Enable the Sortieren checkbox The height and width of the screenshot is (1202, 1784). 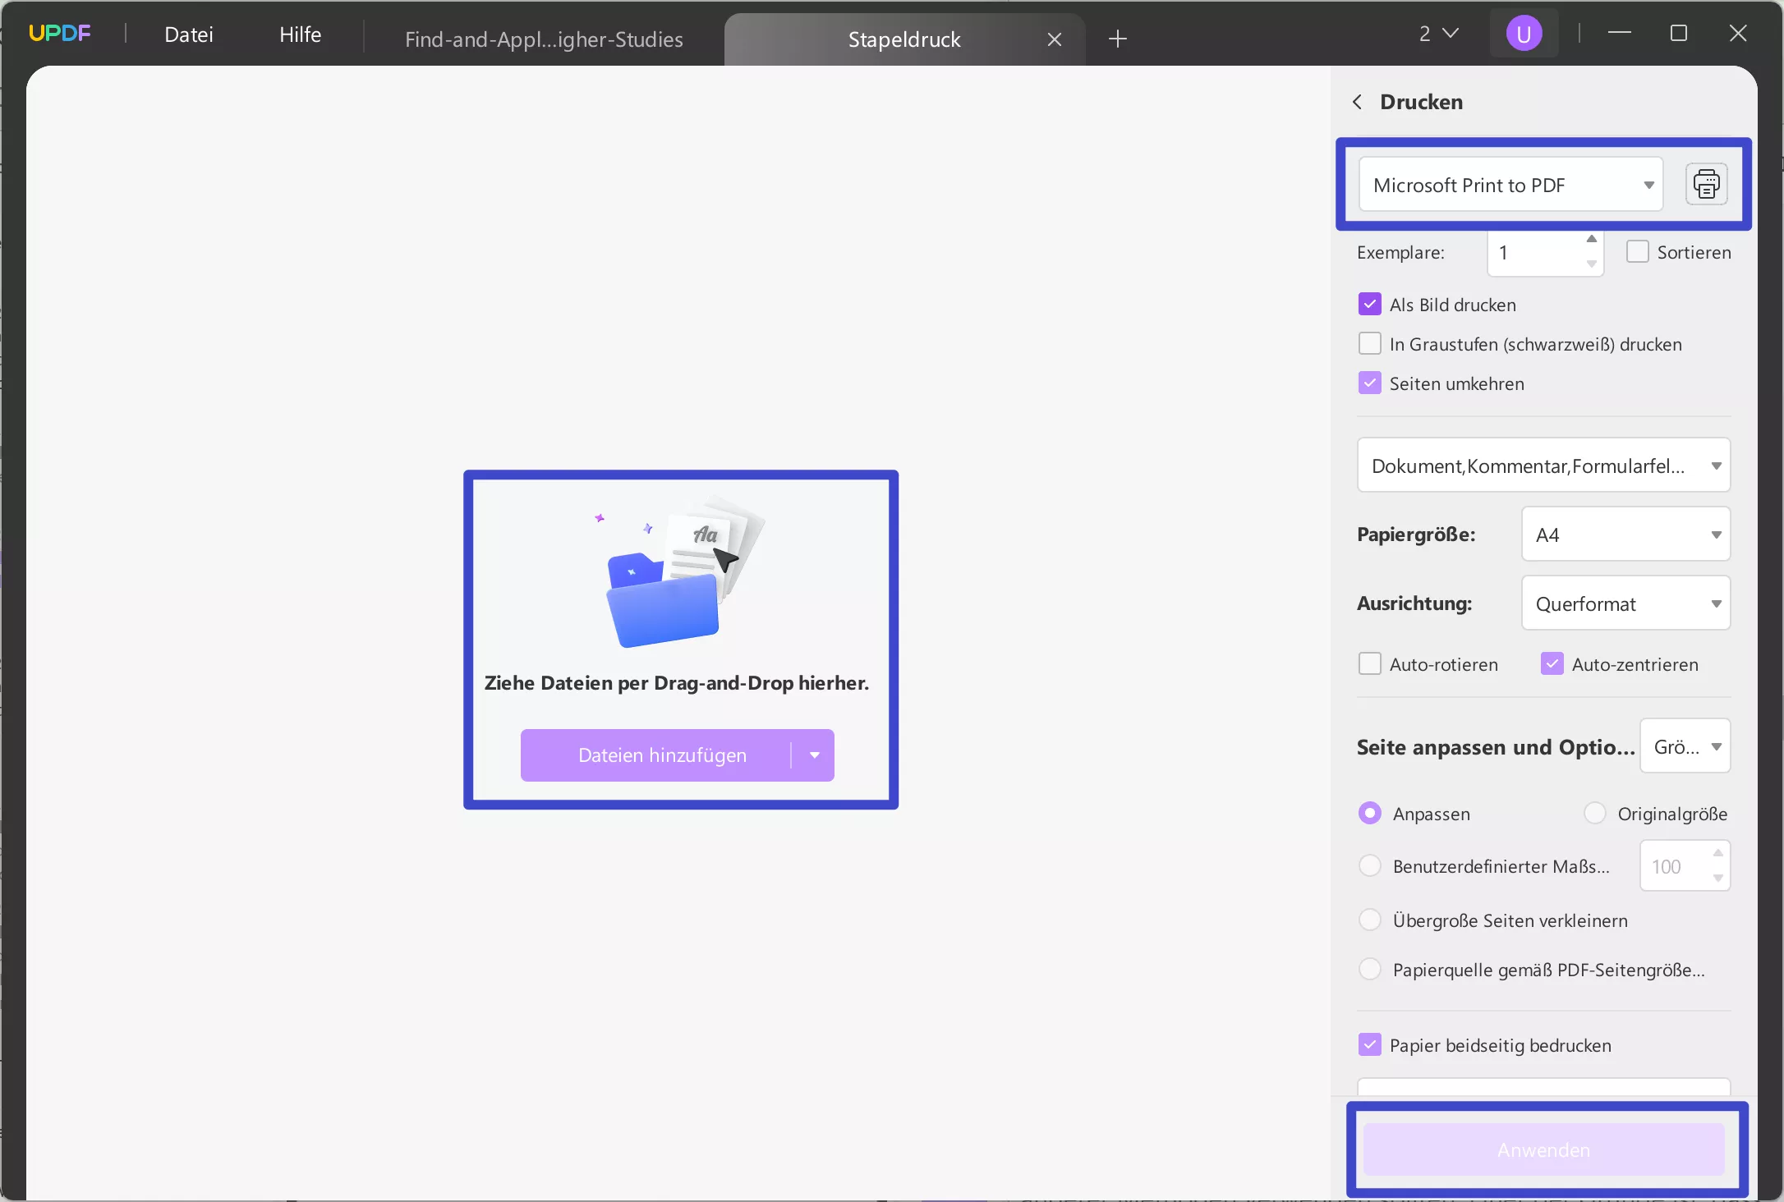point(1637,252)
